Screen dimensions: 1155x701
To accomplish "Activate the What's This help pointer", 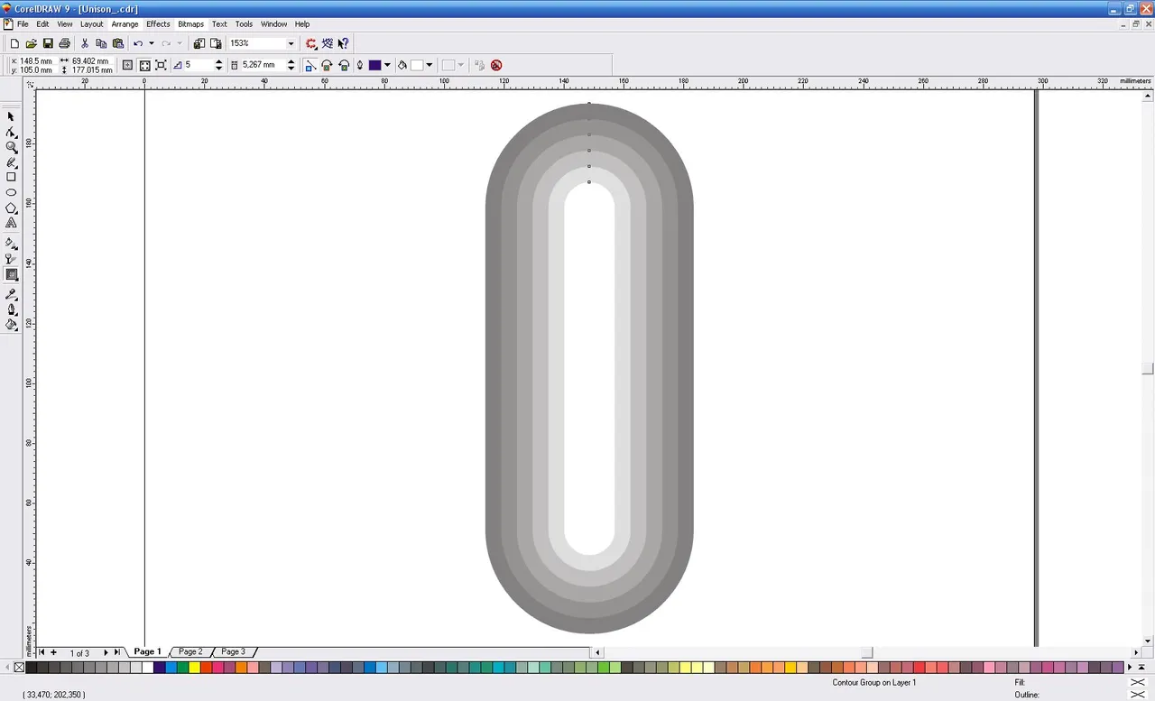I will pyautogui.click(x=344, y=43).
